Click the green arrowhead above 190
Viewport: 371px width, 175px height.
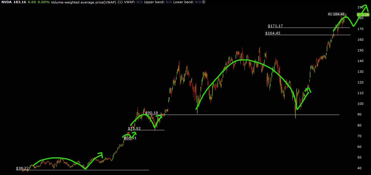(x=366, y=8)
